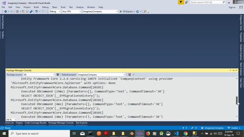Click the unpublished commits arrow count
The width and height of the screenshot is (244, 137).
tap(185, 128)
